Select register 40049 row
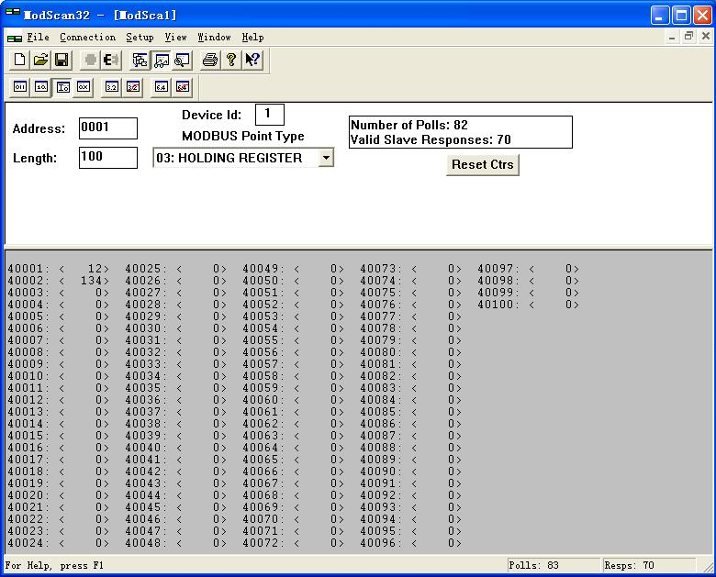The image size is (716, 577). pos(293,269)
